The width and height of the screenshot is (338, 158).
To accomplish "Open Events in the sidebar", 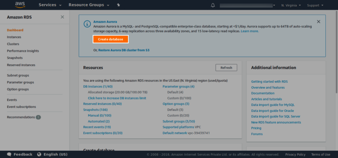I will click(x=12, y=100).
